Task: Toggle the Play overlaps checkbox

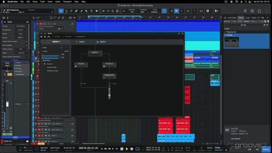Action: pyautogui.click(x=26, y=45)
